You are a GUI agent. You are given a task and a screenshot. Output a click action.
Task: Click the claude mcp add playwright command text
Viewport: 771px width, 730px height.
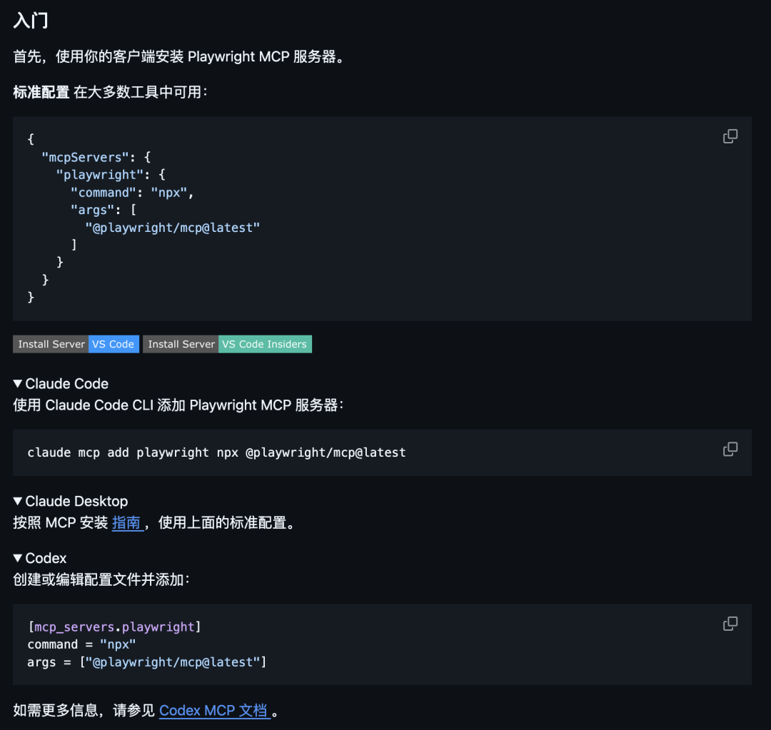(217, 452)
